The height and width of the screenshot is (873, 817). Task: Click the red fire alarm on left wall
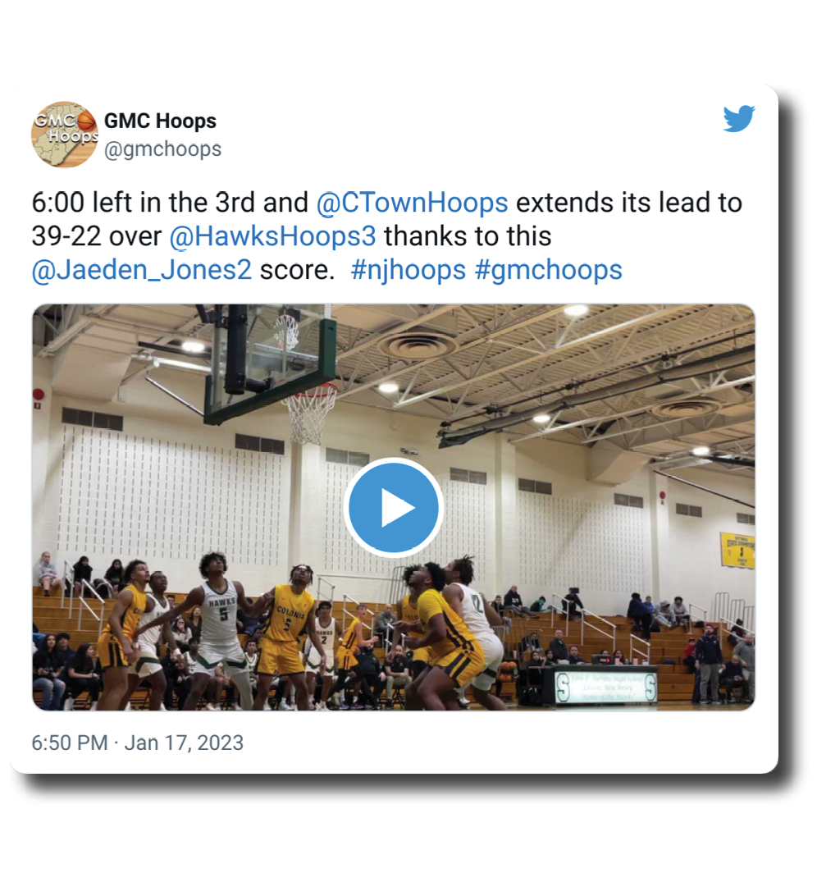(39, 395)
